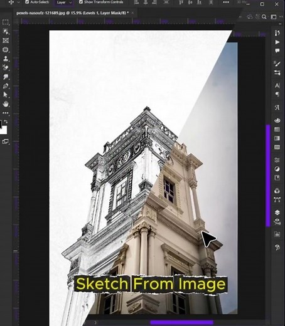
Task: Close the pexels-nasoufz-121689.jpg tab
Action: point(132,13)
